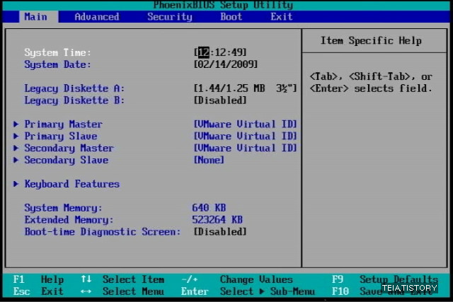Click the F1 Help hint

click(38, 279)
